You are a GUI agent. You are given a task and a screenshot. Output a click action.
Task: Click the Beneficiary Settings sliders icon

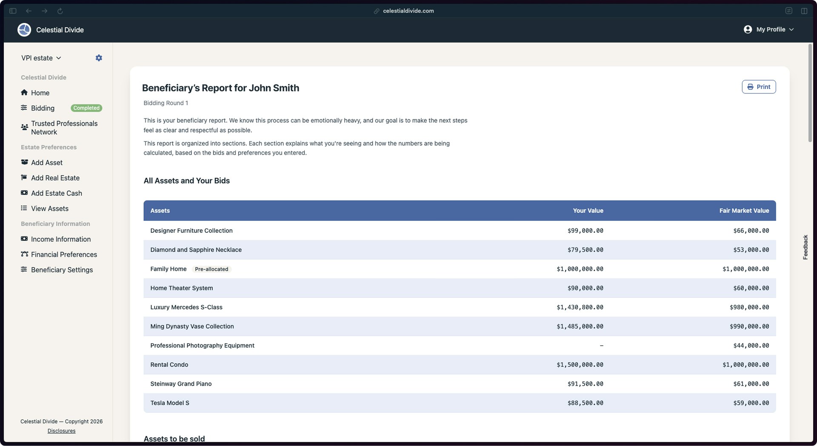[x=24, y=269]
